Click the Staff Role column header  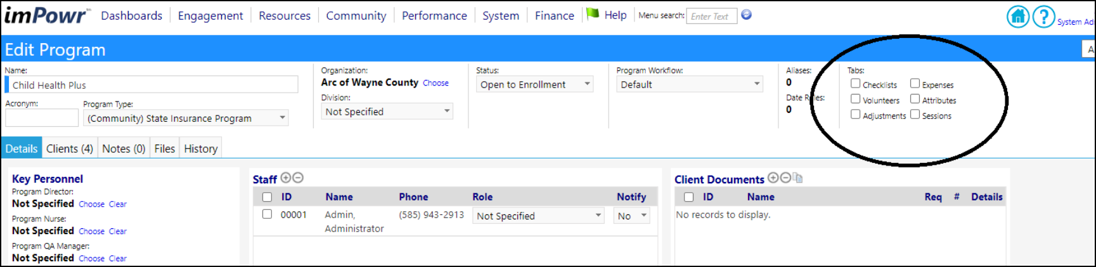482,197
